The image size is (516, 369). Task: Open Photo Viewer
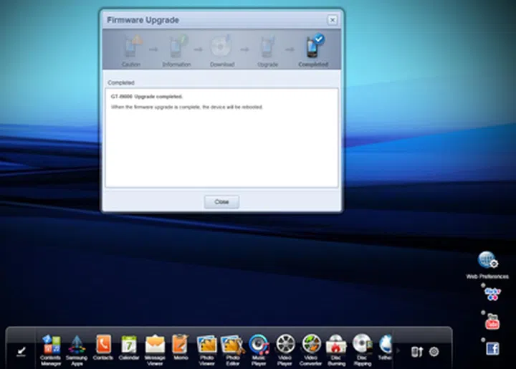click(207, 345)
